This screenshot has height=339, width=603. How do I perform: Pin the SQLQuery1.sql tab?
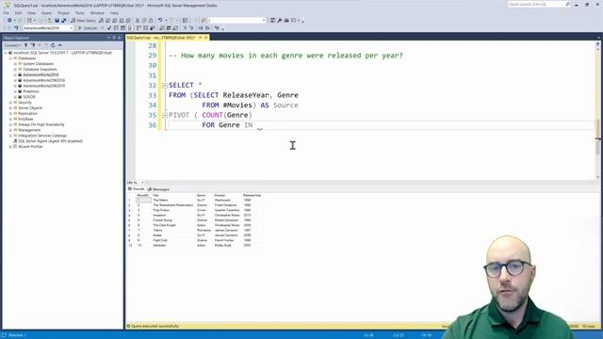200,38
